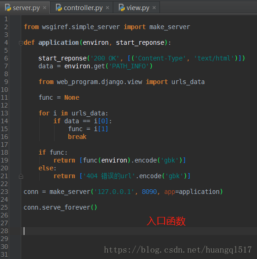Image resolution: width=257 pixels, height=259 pixels.
Task: Click 'web_program.django.view' module path
Action: pos(99,82)
